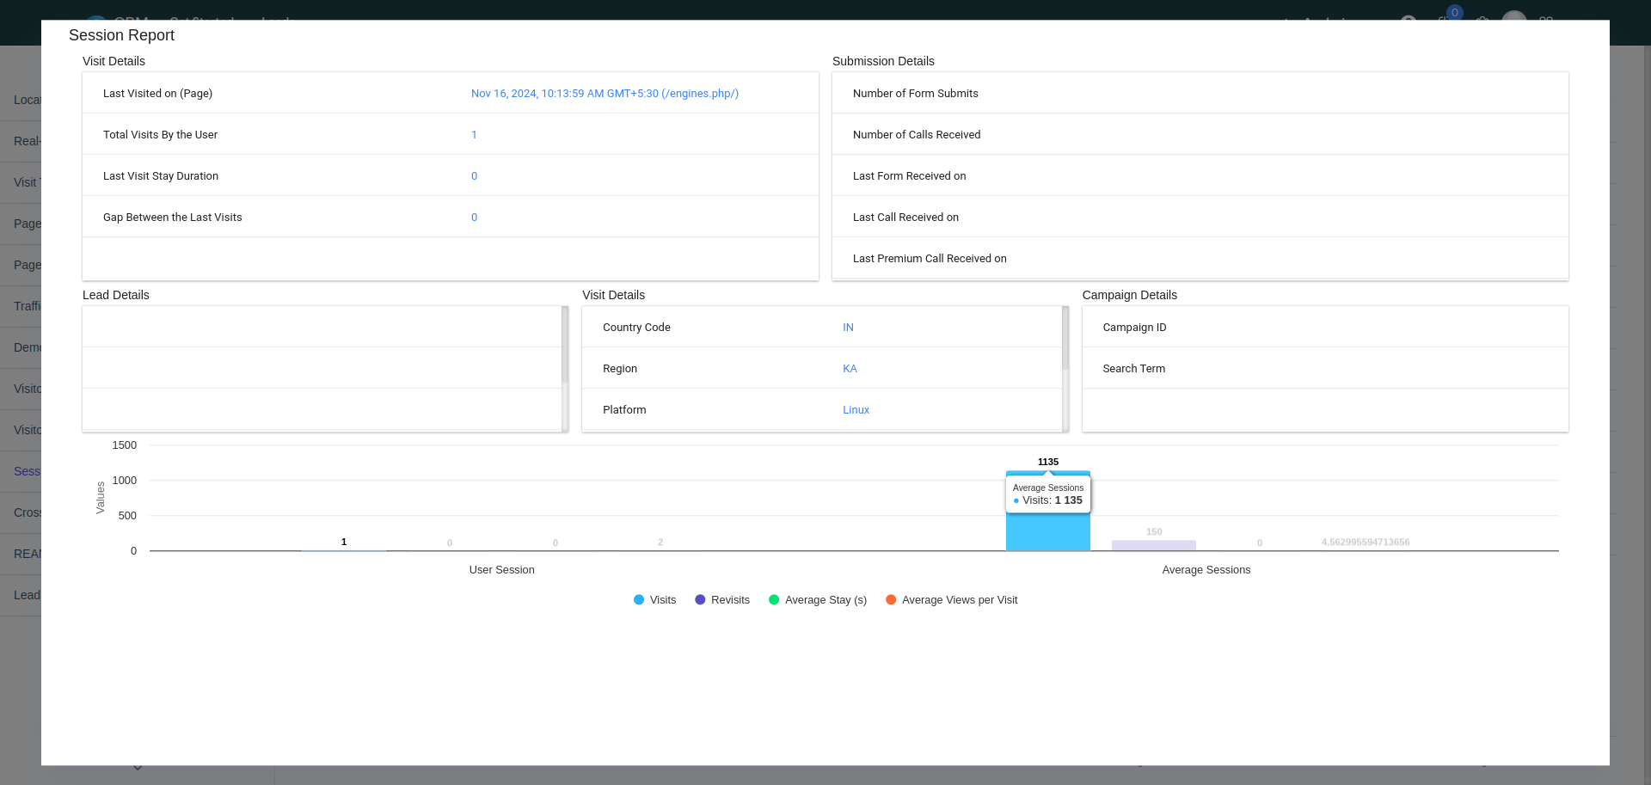Click the Total Visits By the User label
1651x785 pixels.
point(160,135)
